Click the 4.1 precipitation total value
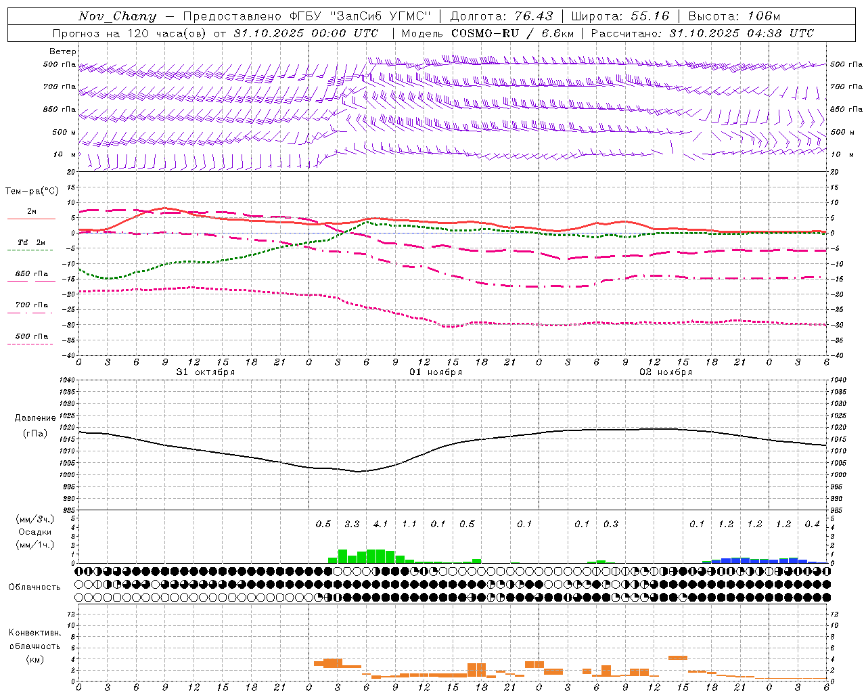Screen dimensions: 866x693 pyautogui.click(x=381, y=524)
